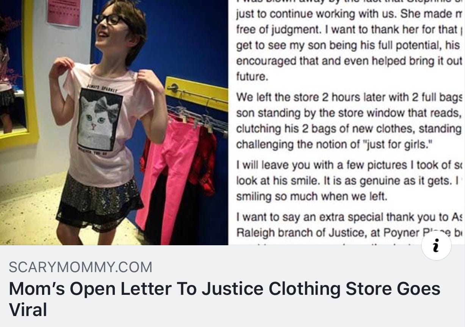Click the word 'Viral' in the headline
The image size is (465, 327).
(x=28, y=310)
